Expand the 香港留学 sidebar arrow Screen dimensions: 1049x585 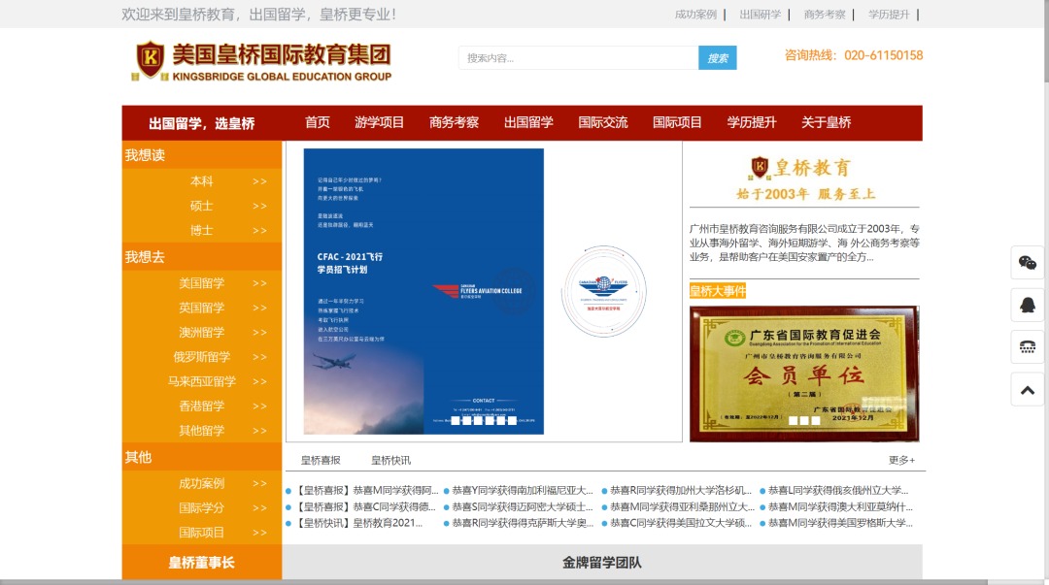click(259, 406)
